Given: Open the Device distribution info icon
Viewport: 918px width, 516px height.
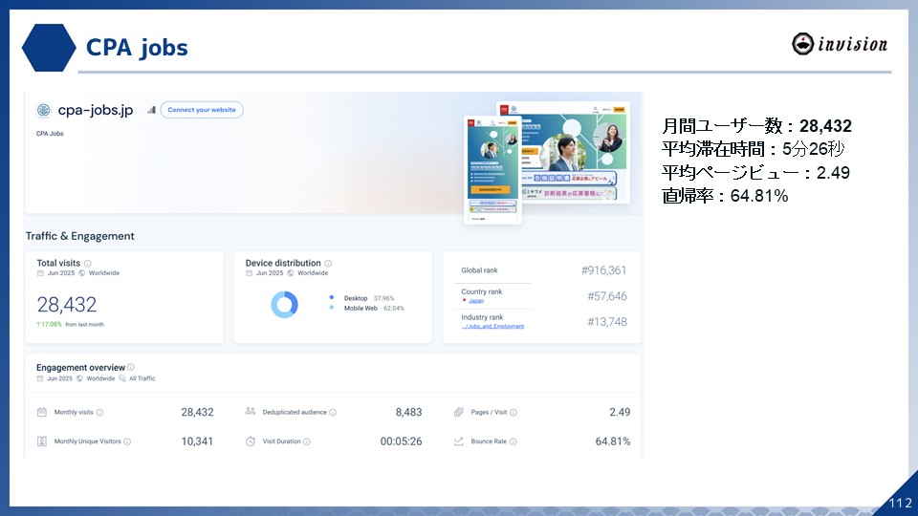Looking at the screenshot, I should click(x=328, y=264).
